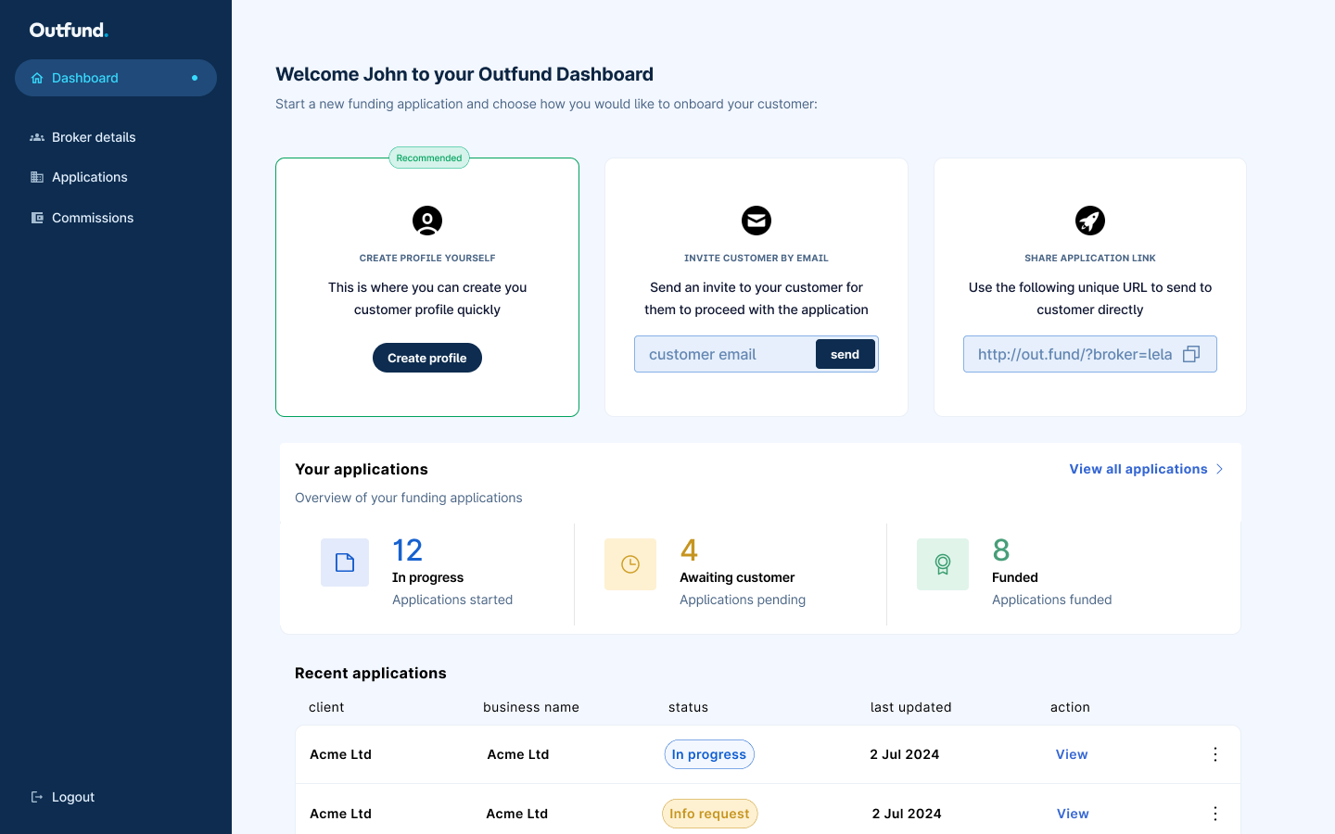This screenshot has width=1335, height=834.
Task: Click the number 8 funded count
Action: click(x=1001, y=550)
